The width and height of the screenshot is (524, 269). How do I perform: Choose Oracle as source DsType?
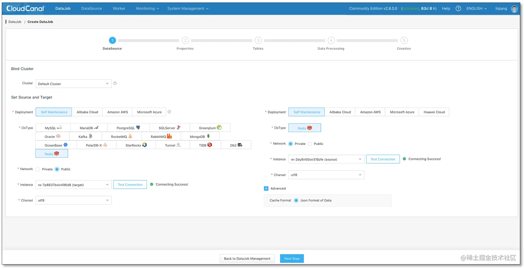pos(52,136)
